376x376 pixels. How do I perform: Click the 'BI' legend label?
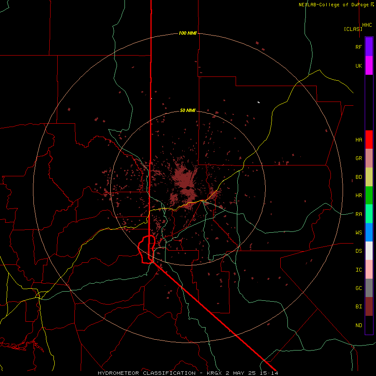[358, 307]
